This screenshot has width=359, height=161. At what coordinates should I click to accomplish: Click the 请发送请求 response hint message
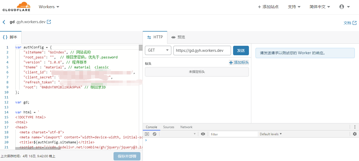pyautogui.click(x=305, y=53)
